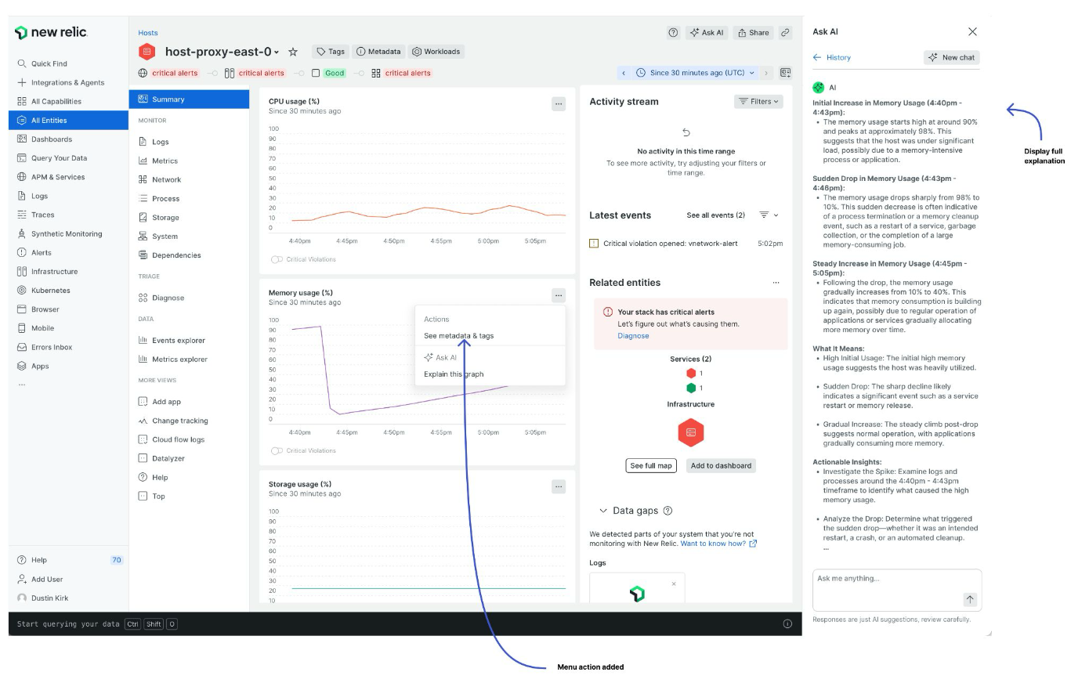Open Apps in left navigation

(x=33, y=366)
